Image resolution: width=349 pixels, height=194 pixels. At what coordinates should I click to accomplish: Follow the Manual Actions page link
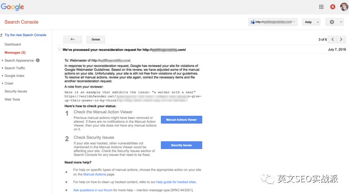coord(95,174)
